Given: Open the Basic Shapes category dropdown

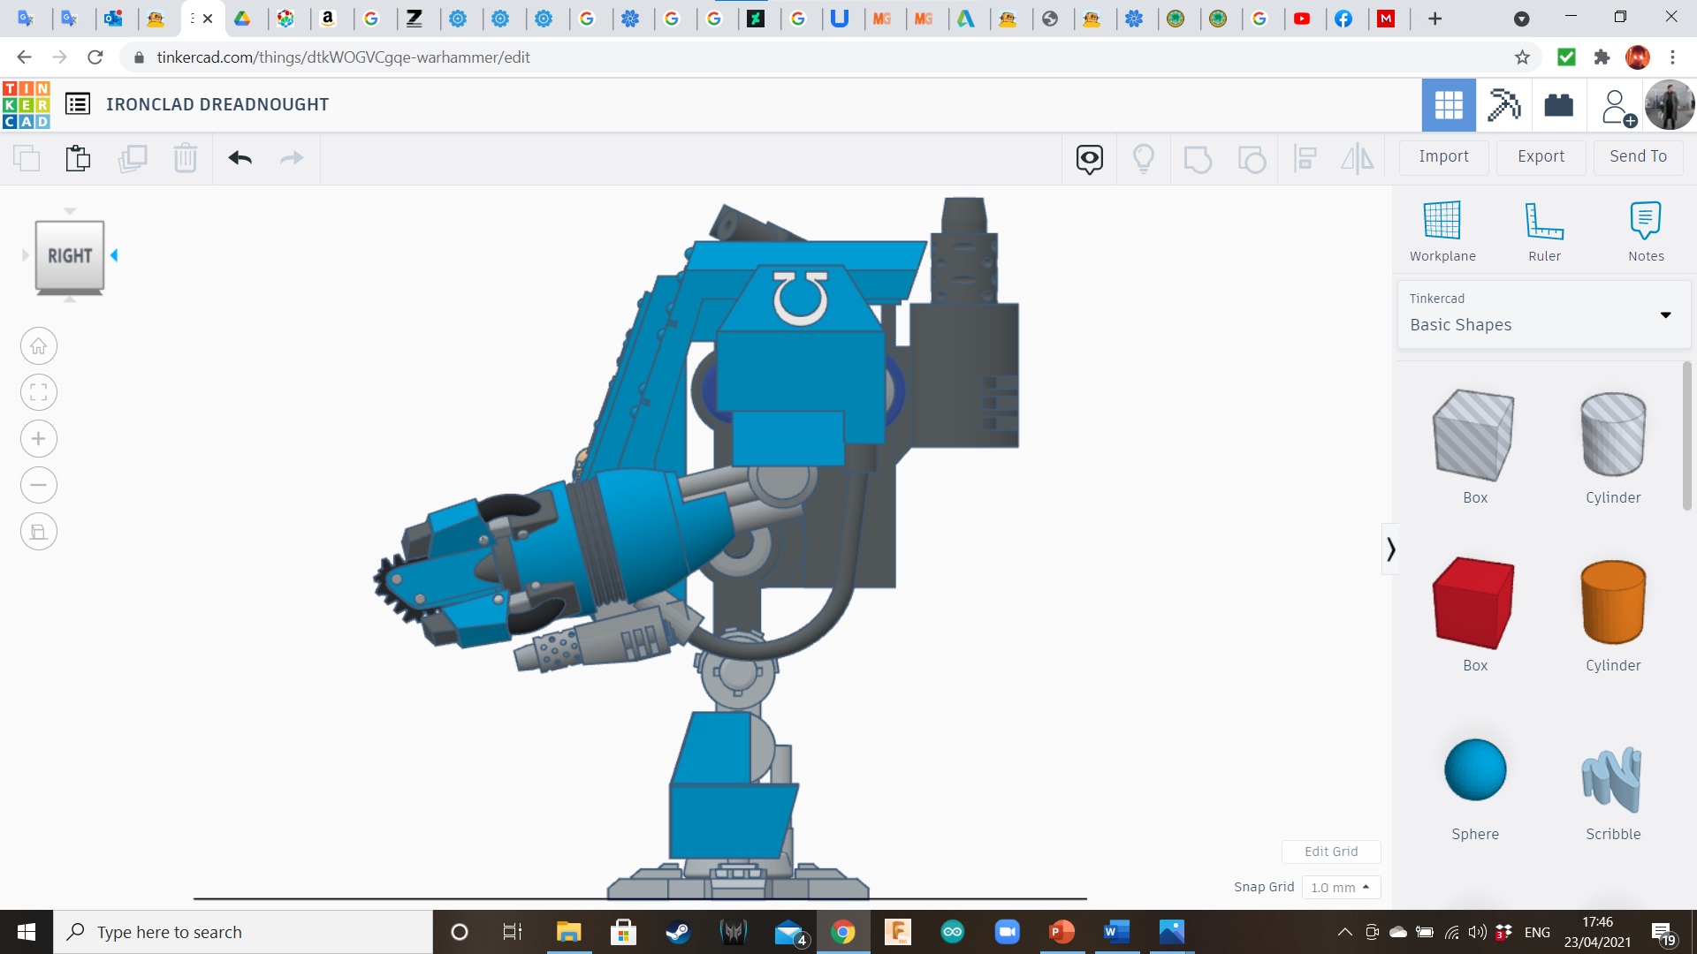Looking at the screenshot, I should click(1665, 314).
